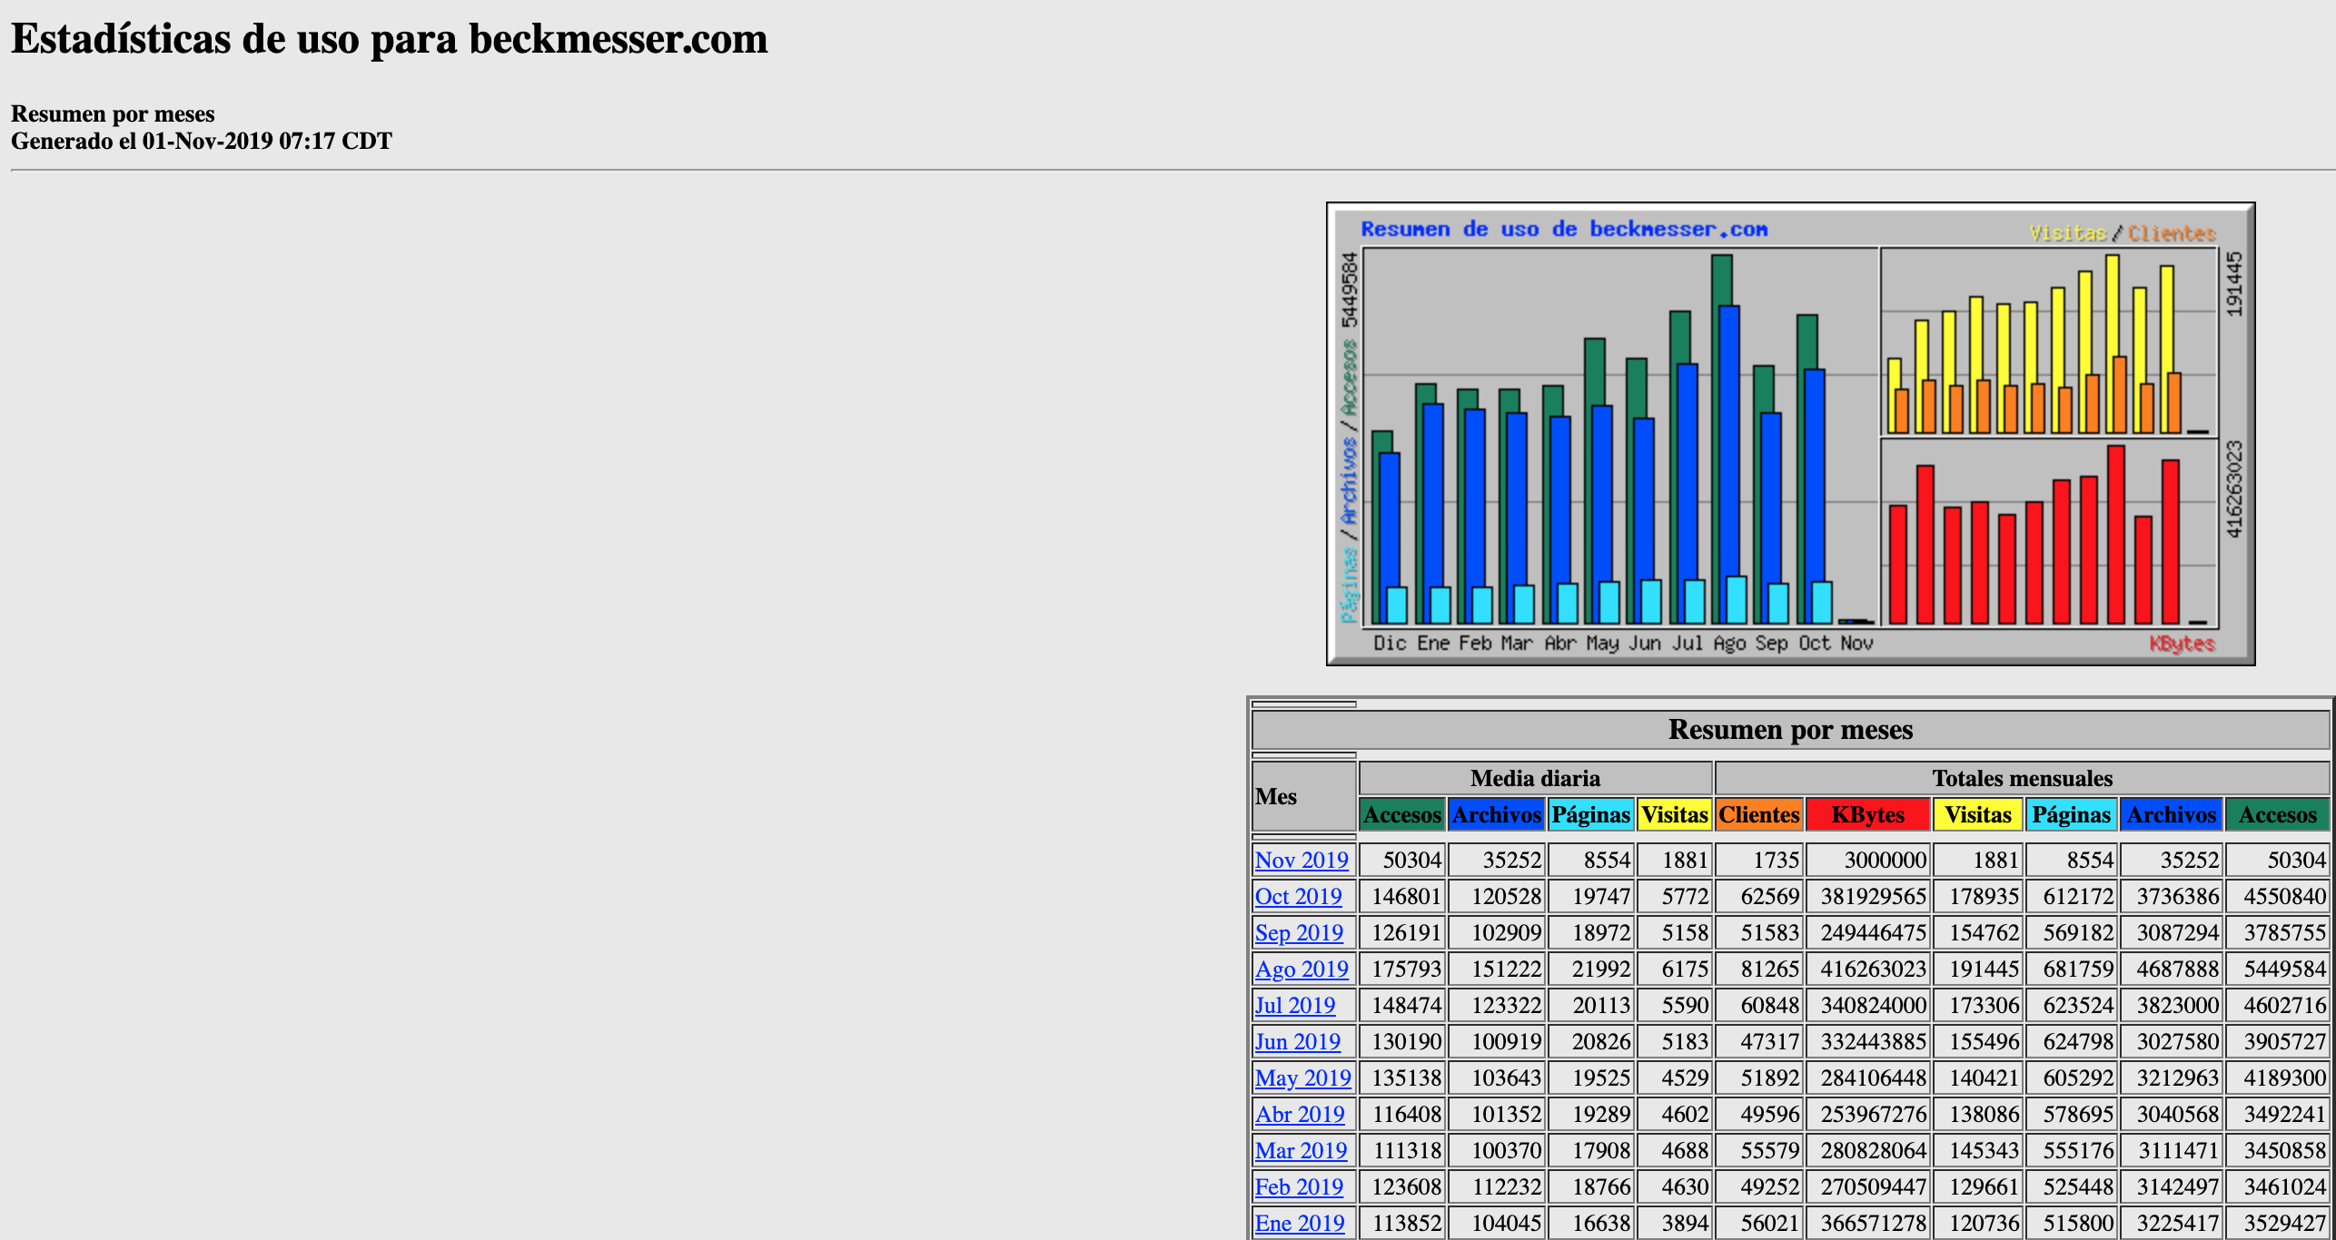Open the Nov 2019 monthly report link
This screenshot has height=1240, width=2336.
(x=1301, y=860)
